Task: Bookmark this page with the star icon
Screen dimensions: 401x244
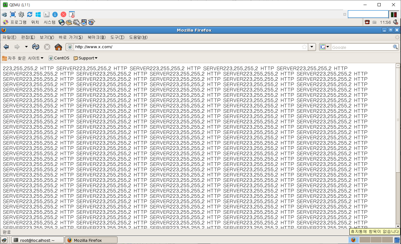Action: tap(304, 47)
